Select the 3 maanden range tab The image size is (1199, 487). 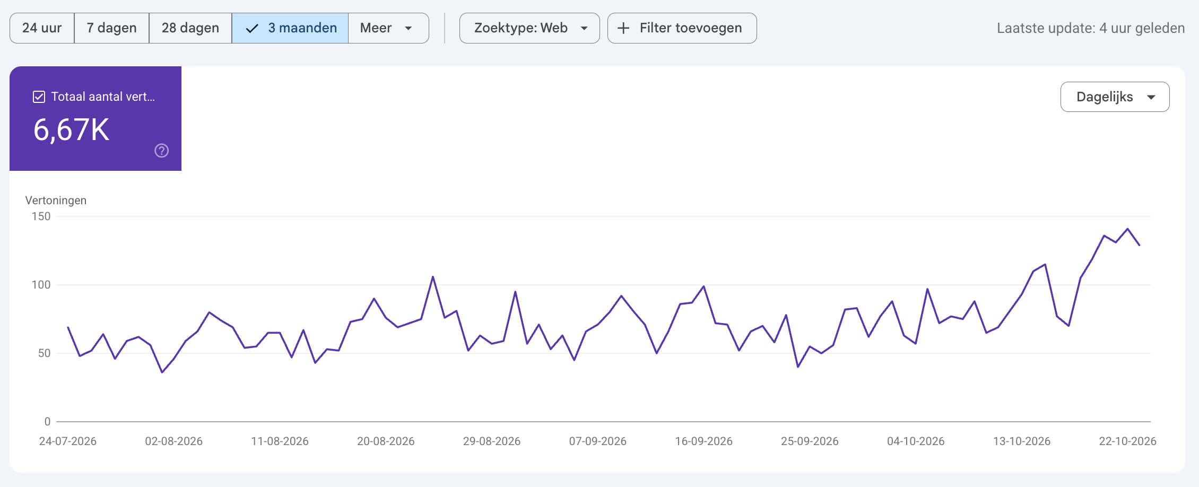coord(290,28)
